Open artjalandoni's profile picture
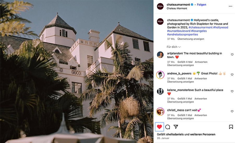 pyautogui.click(x=160, y=55)
